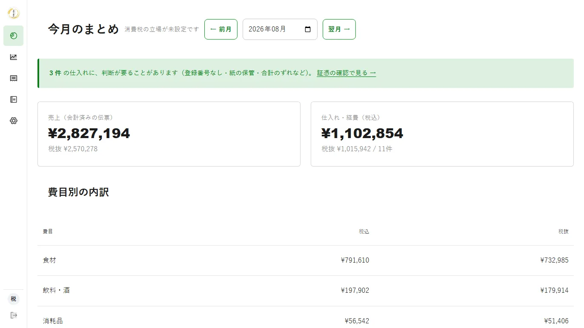Open the calendar picker in the month field
This screenshot has height=328, width=584.
[308, 29]
